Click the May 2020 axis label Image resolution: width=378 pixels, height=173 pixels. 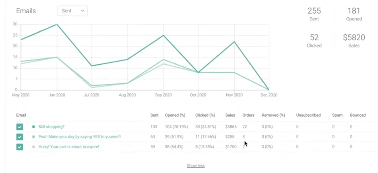coord(21,95)
